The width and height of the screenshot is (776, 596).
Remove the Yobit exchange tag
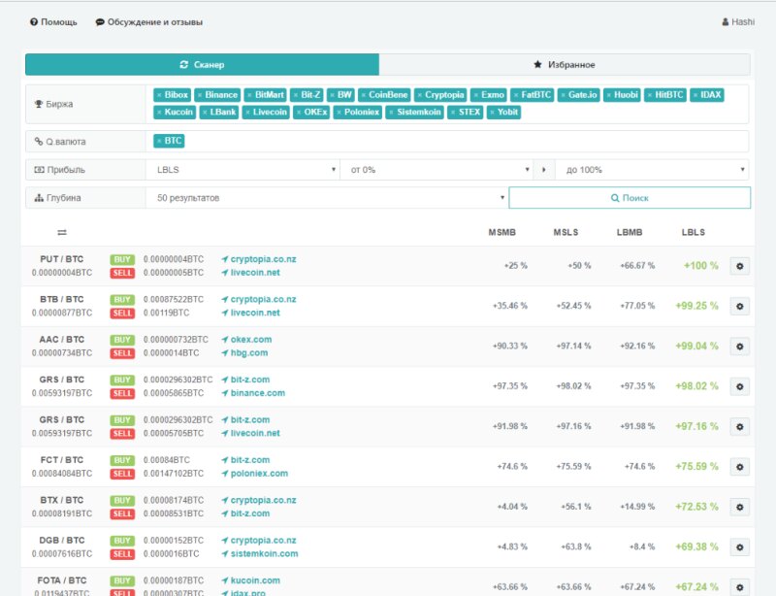pos(493,113)
